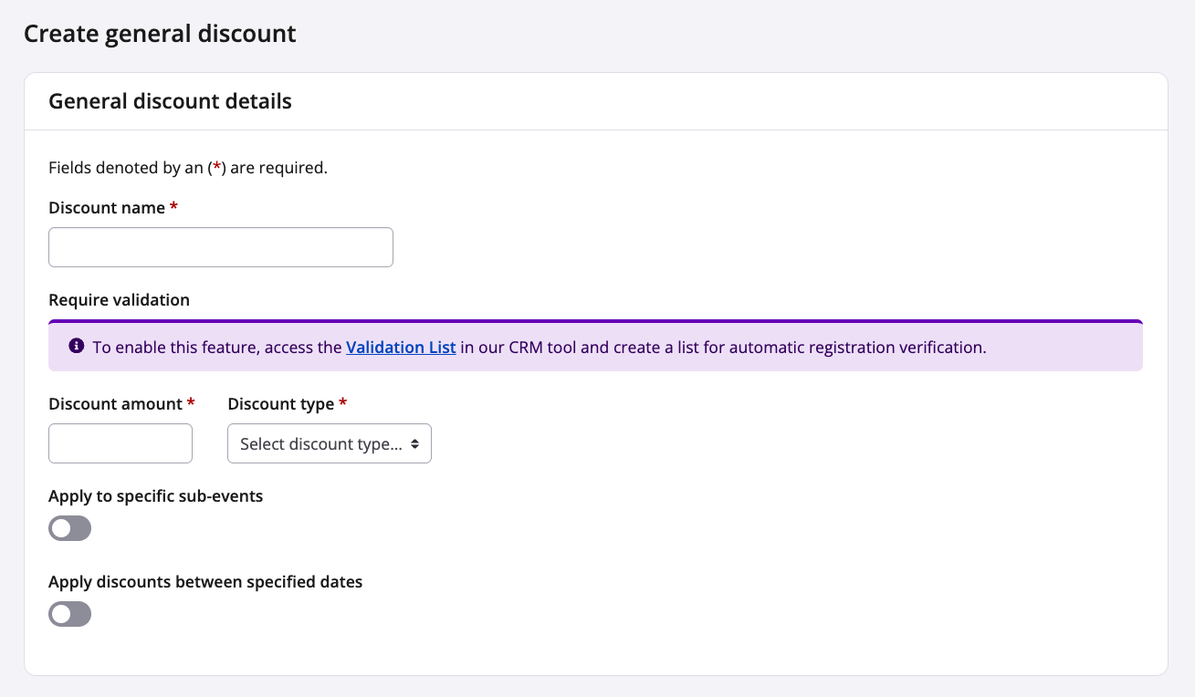
Task: Click the Discount type label
Action: (x=280, y=404)
